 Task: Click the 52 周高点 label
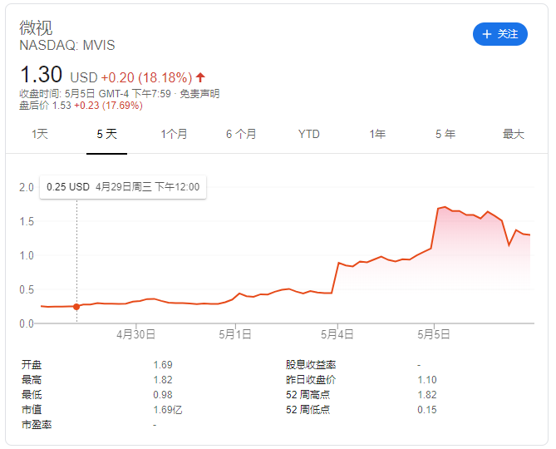[x=308, y=395]
